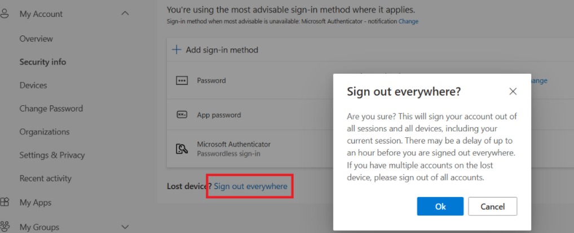Expand the My Groups section chevron
Image resolution: width=574 pixels, height=233 pixels.
125,227
